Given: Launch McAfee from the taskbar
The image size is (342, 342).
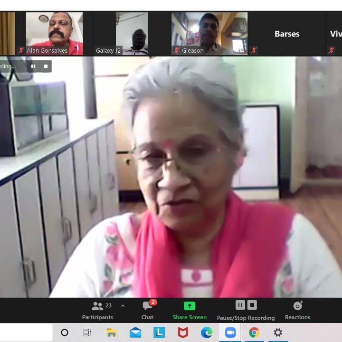Looking at the screenshot, I should 183,332.
